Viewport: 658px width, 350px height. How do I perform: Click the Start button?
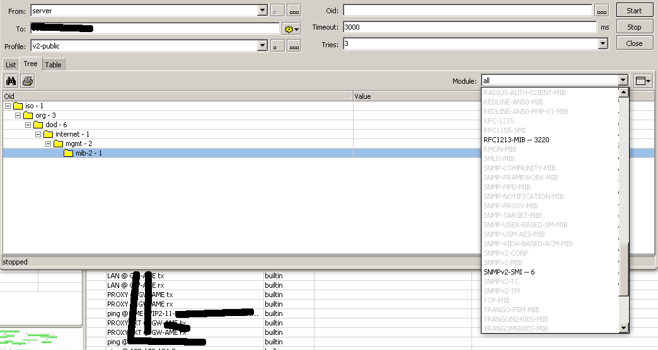(634, 11)
